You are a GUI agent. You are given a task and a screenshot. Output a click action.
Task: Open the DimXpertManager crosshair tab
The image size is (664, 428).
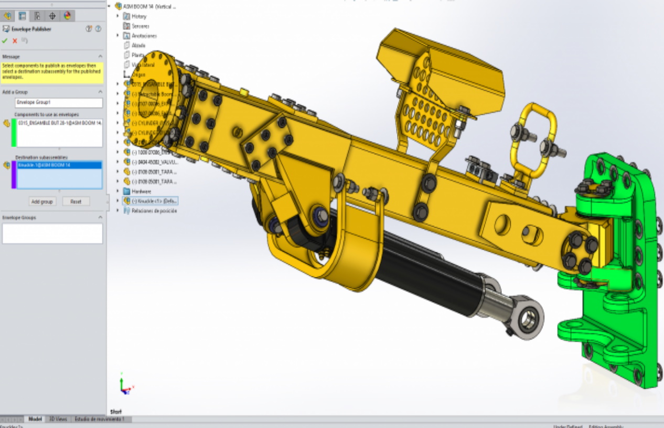pos(52,16)
